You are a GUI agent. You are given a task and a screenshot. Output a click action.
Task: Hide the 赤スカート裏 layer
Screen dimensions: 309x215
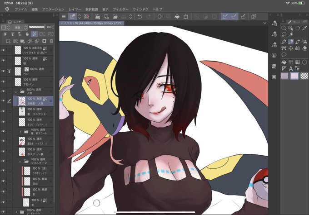point(3,151)
